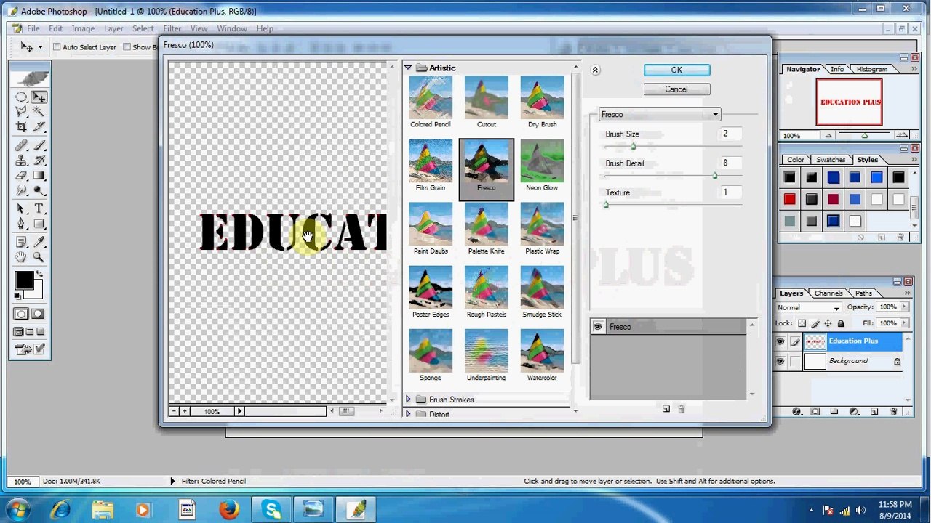
Task: Expand the Distort filter folder
Action: (408, 414)
